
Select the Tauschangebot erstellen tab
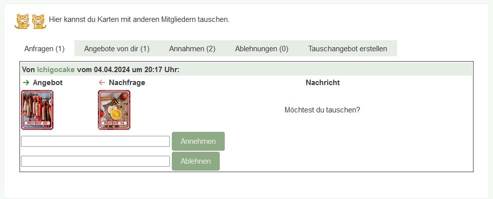click(348, 49)
